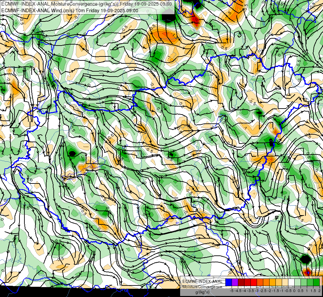Click the 0.5 tick label in legend scale
323x297 pixels.
[301, 291]
